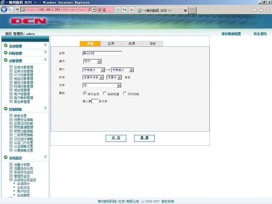Click the 设定 button
The image size is (272, 204).
(116, 138)
